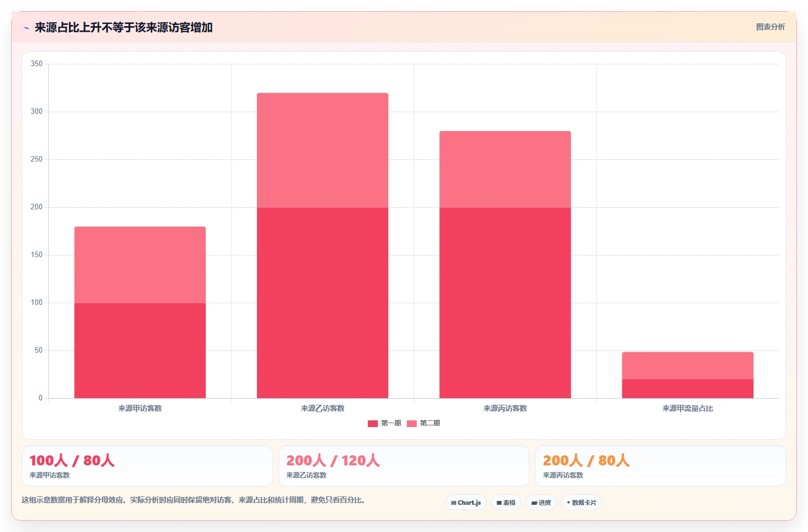The image size is (808, 532).
Task: Click the 第二期 bar segment for 来源丙访客数
Action: pyautogui.click(x=505, y=169)
